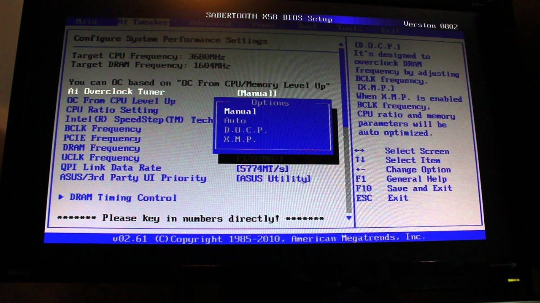Click the [X.M.P.] help heading
The width and height of the screenshot is (540, 303).
[375, 88]
